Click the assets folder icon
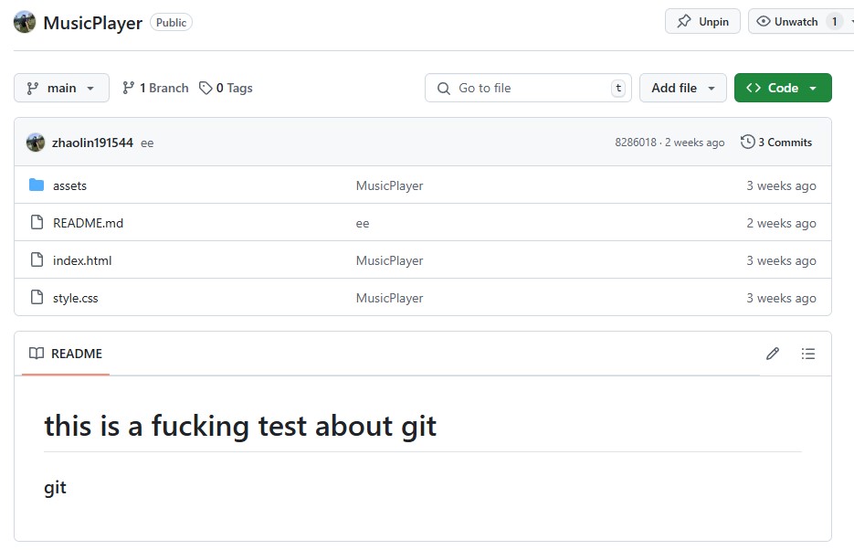854x550 pixels. click(x=37, y=185)
